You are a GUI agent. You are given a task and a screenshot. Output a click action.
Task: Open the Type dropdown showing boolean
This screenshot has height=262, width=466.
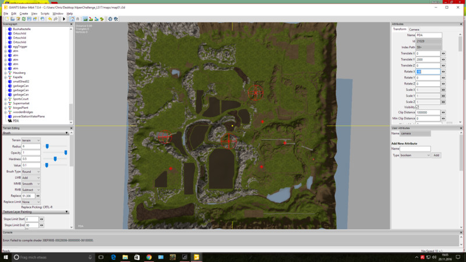(415, 155)
